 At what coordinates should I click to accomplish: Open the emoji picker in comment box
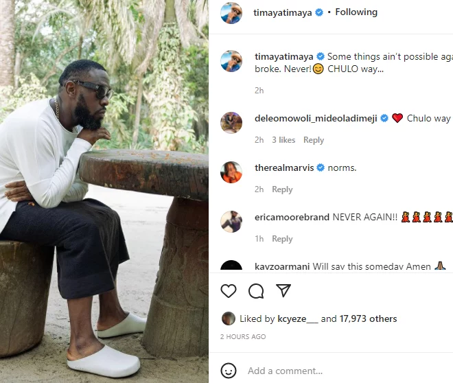tap(229, 371)
